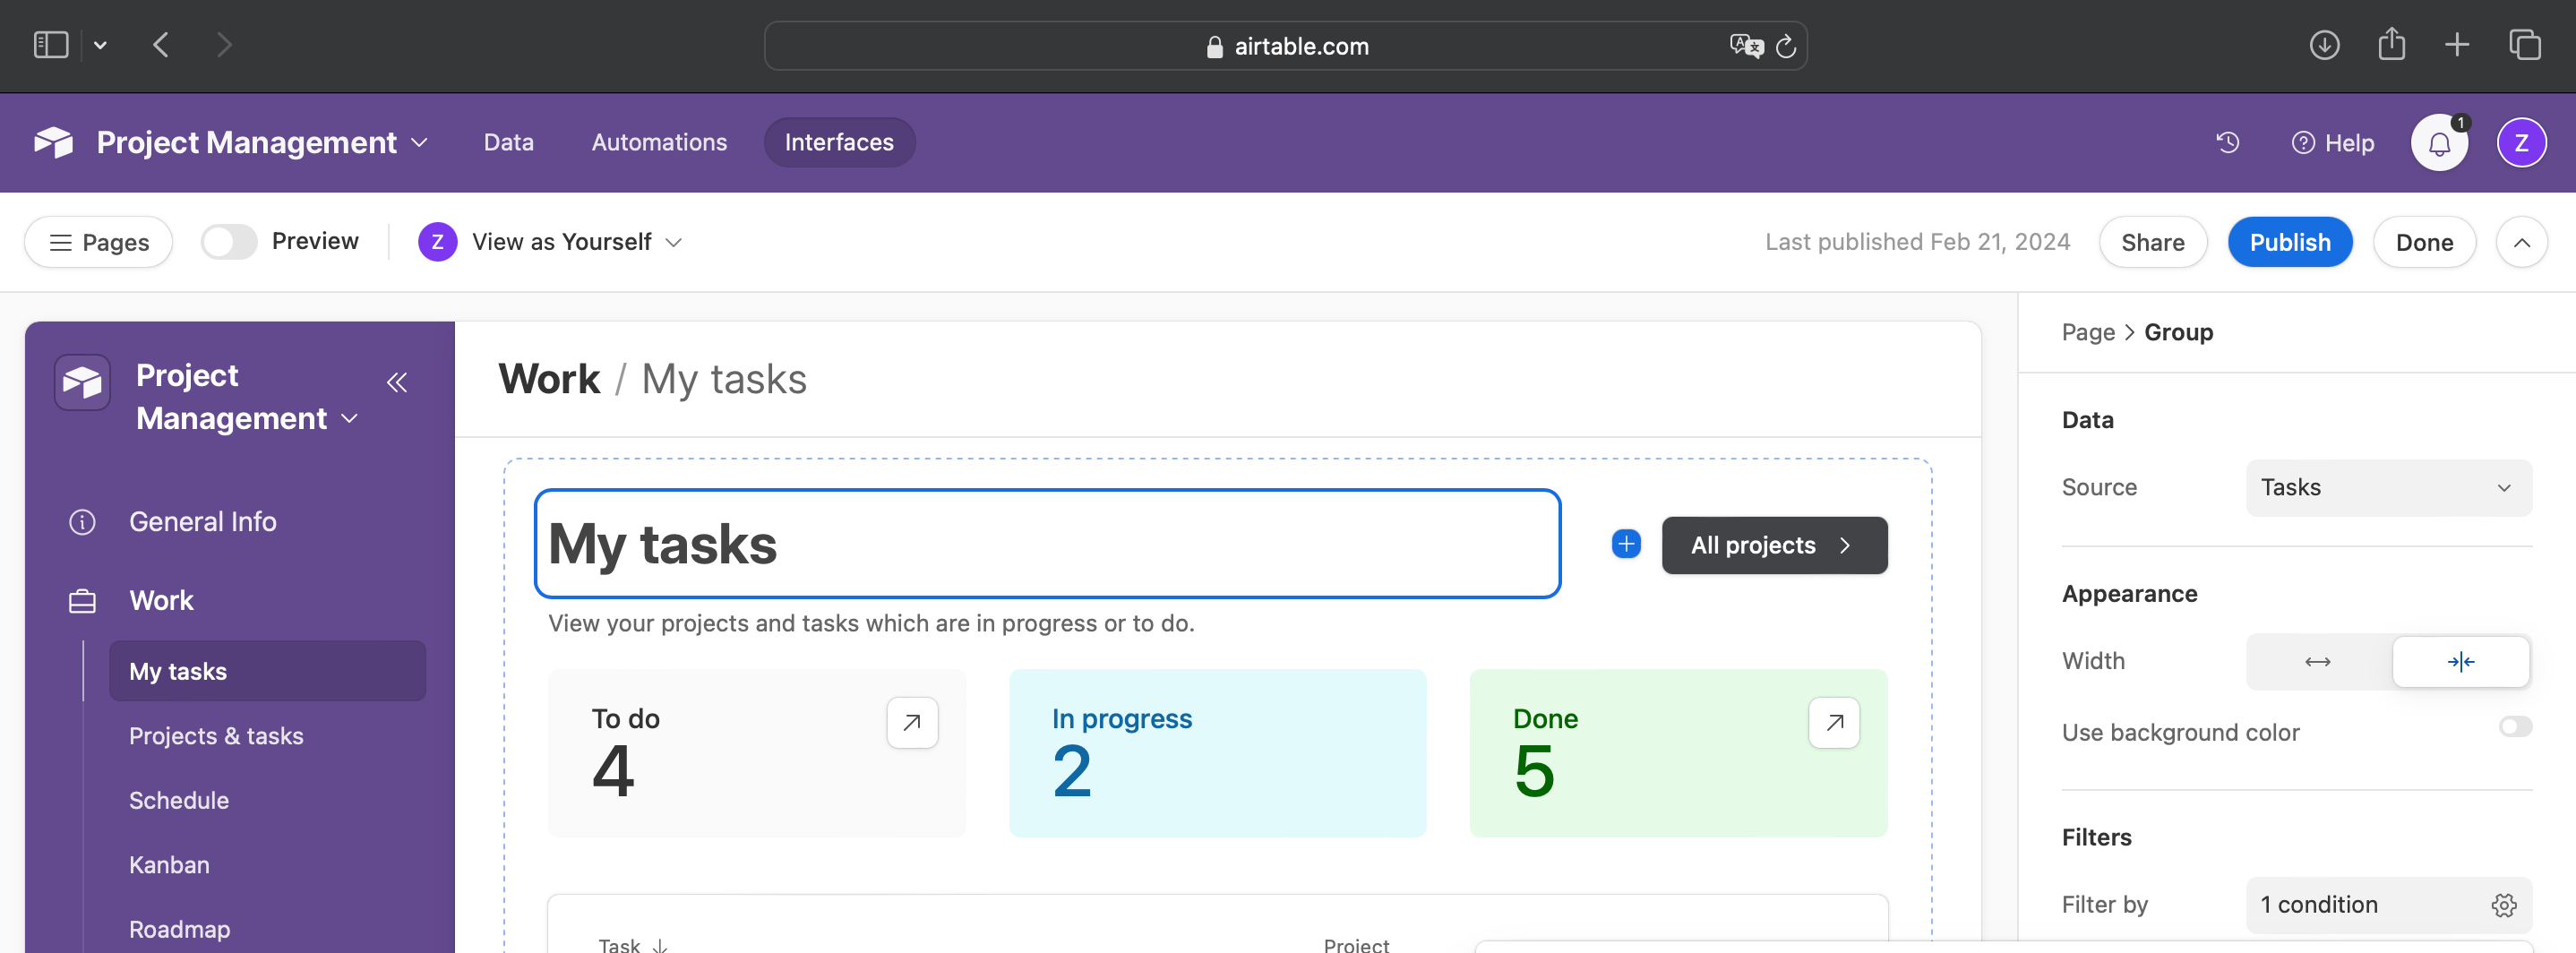Open base history clock icon
The image size is (2576, 953).
[x=2227, y=143]
